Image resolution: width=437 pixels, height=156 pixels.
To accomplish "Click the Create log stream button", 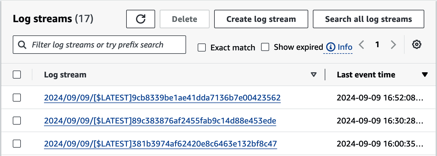I will coord(261,19).
